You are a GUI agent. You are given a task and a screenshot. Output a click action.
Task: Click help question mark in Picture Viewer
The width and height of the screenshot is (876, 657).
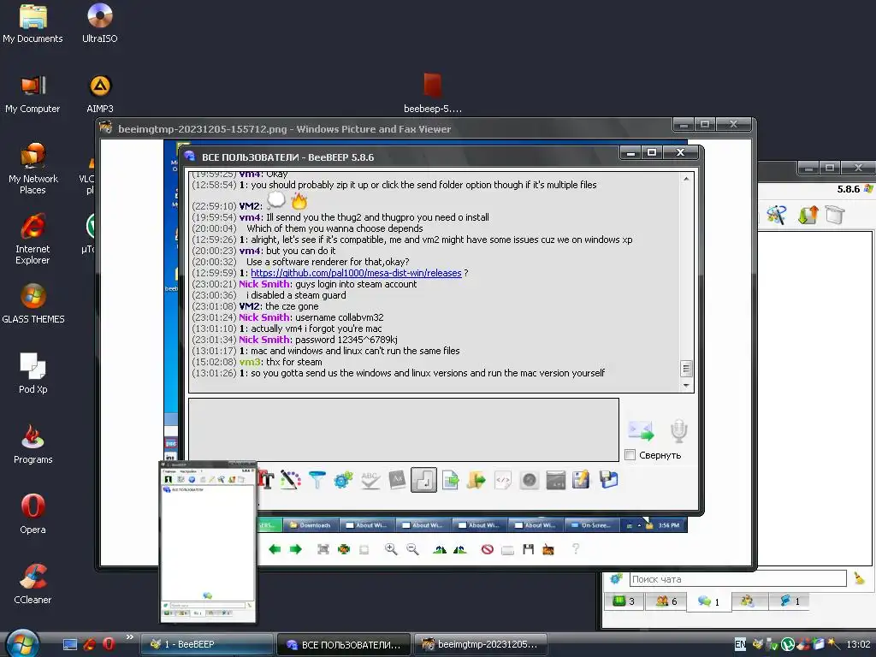576,549
